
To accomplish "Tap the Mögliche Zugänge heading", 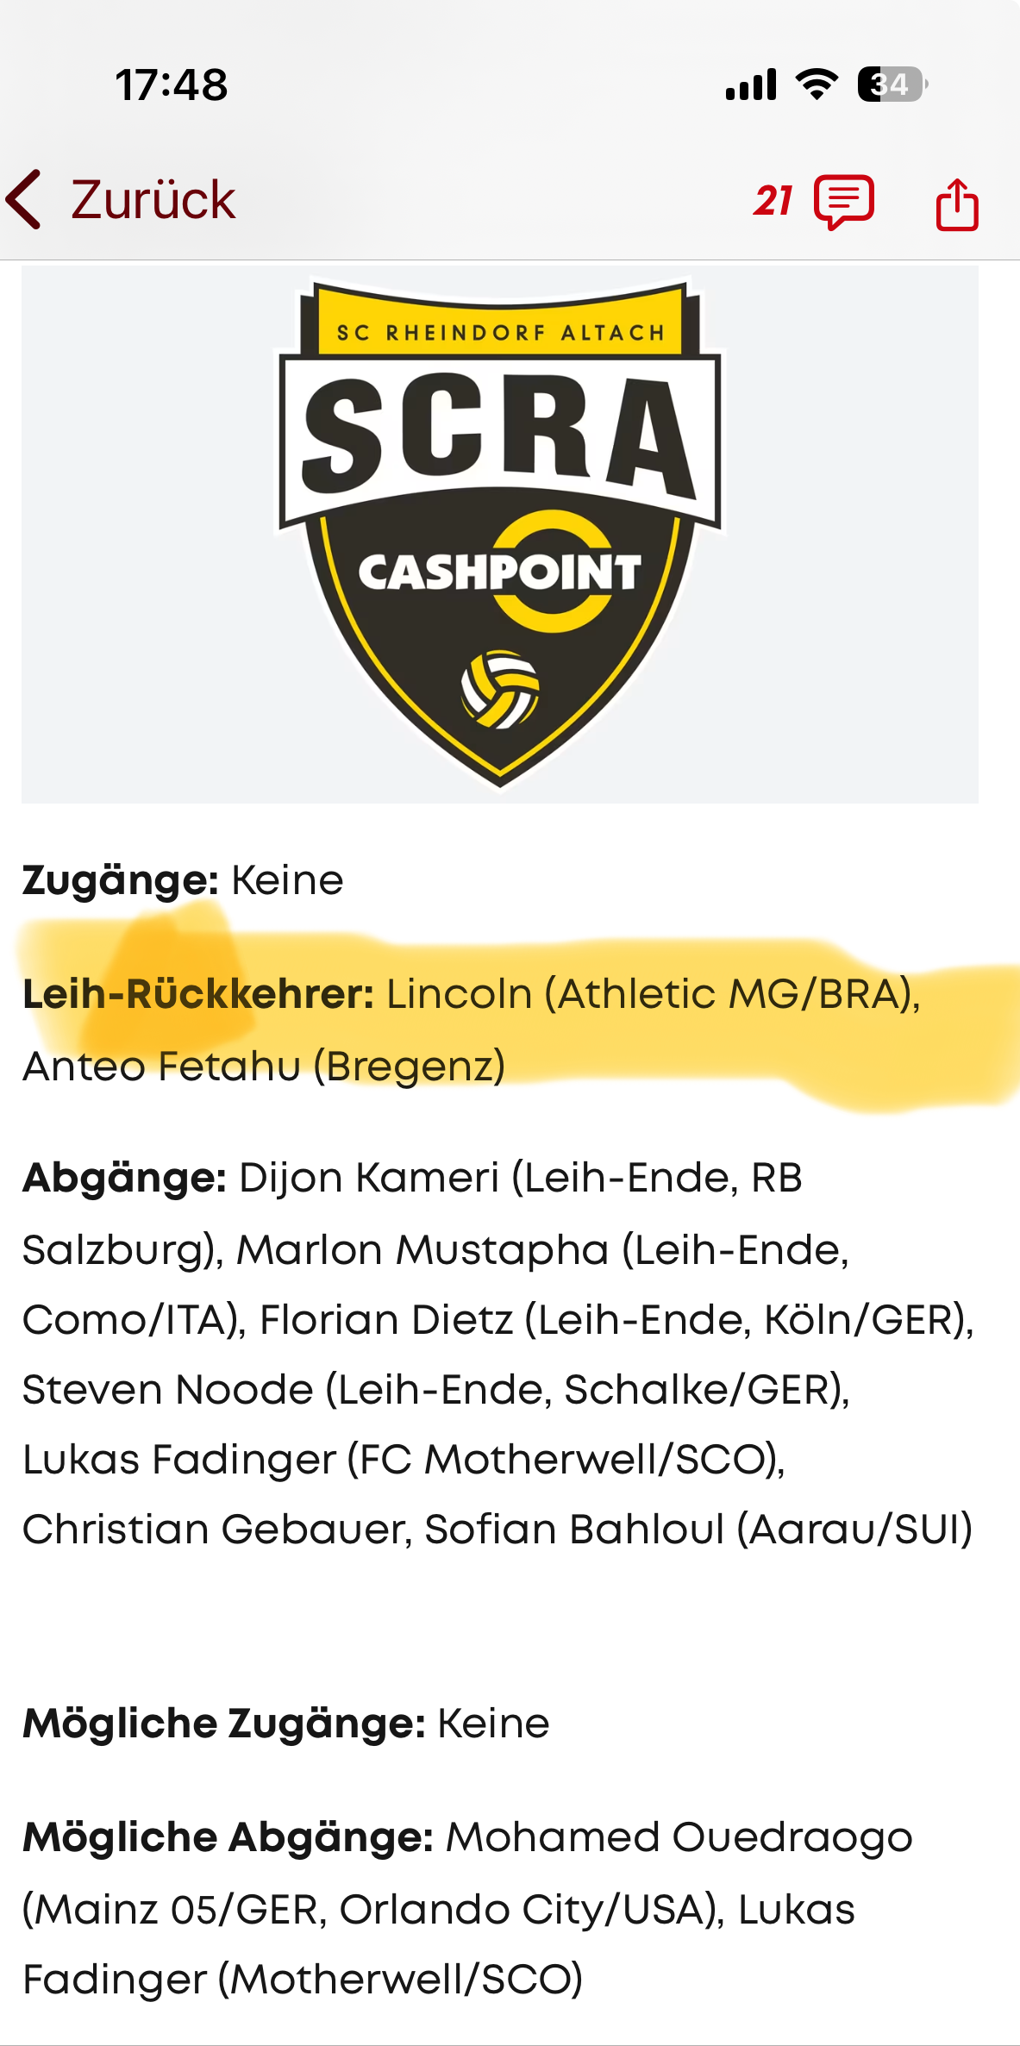I will click(224, 1723).
